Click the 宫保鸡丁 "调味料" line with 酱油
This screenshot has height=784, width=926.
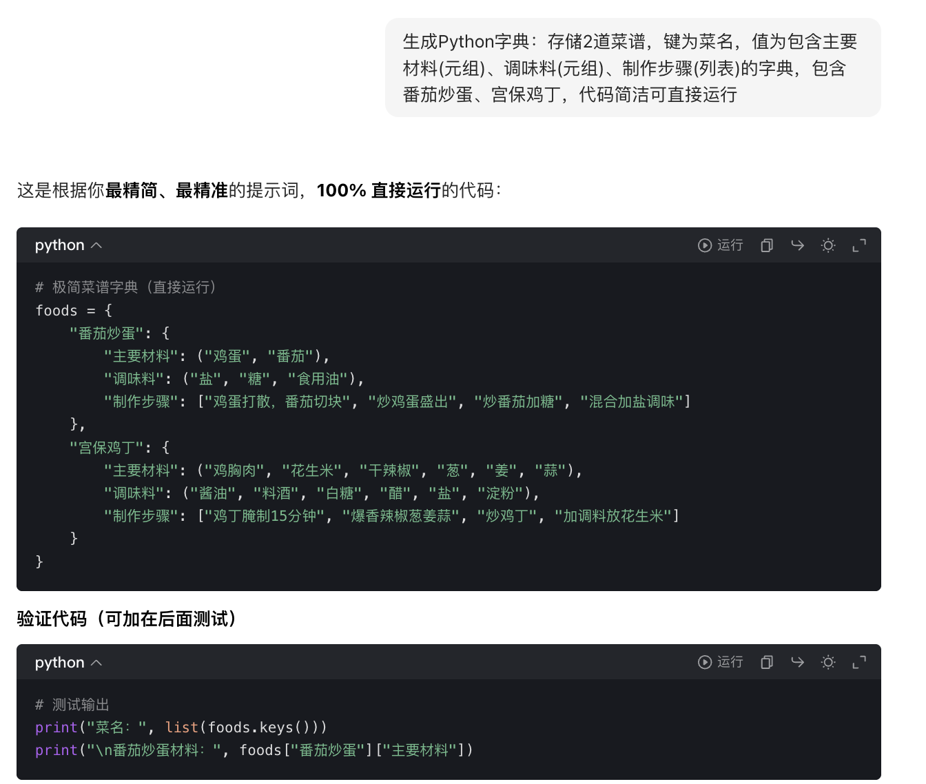click(322, 493)
